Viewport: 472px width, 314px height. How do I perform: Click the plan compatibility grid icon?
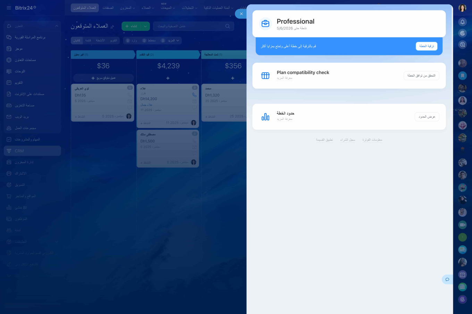tap(265, 76)
